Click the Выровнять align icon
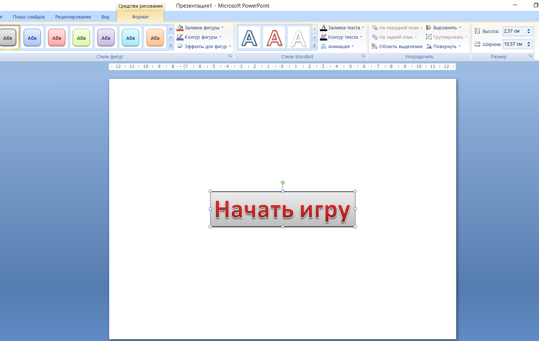 (429, 27)
